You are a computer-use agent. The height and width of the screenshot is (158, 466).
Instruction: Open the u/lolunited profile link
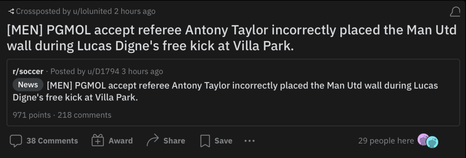[x=92, y=11]
